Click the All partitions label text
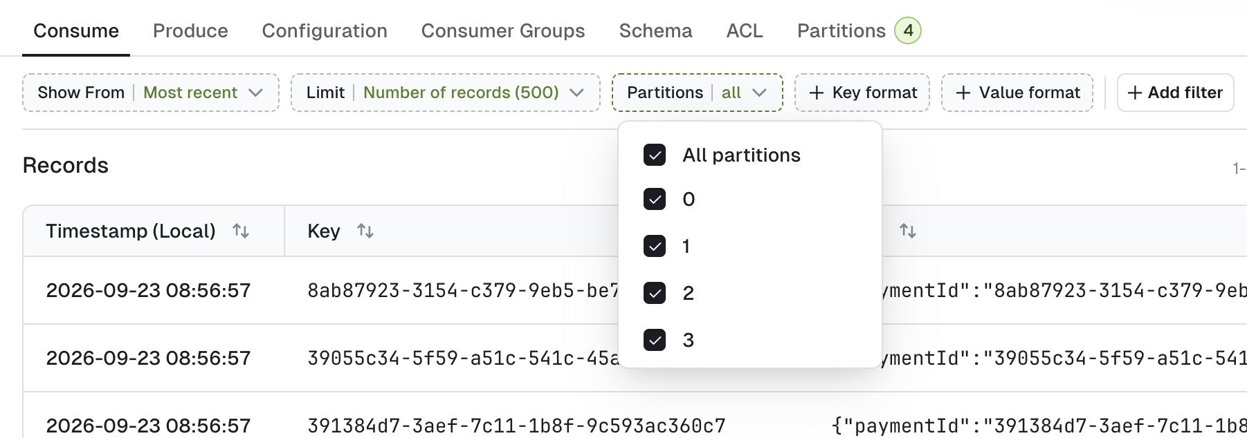This screenshot has width=1247, height=438. [x=741, y=155]
